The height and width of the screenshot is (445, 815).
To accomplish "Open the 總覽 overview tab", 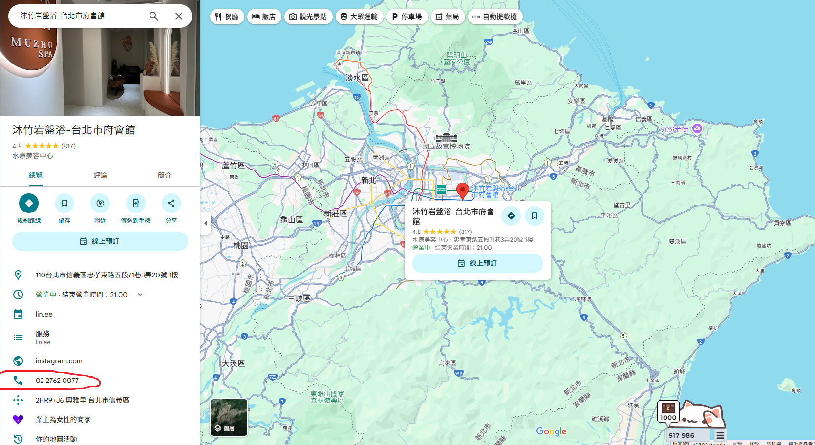I will [x=36, y=175].
